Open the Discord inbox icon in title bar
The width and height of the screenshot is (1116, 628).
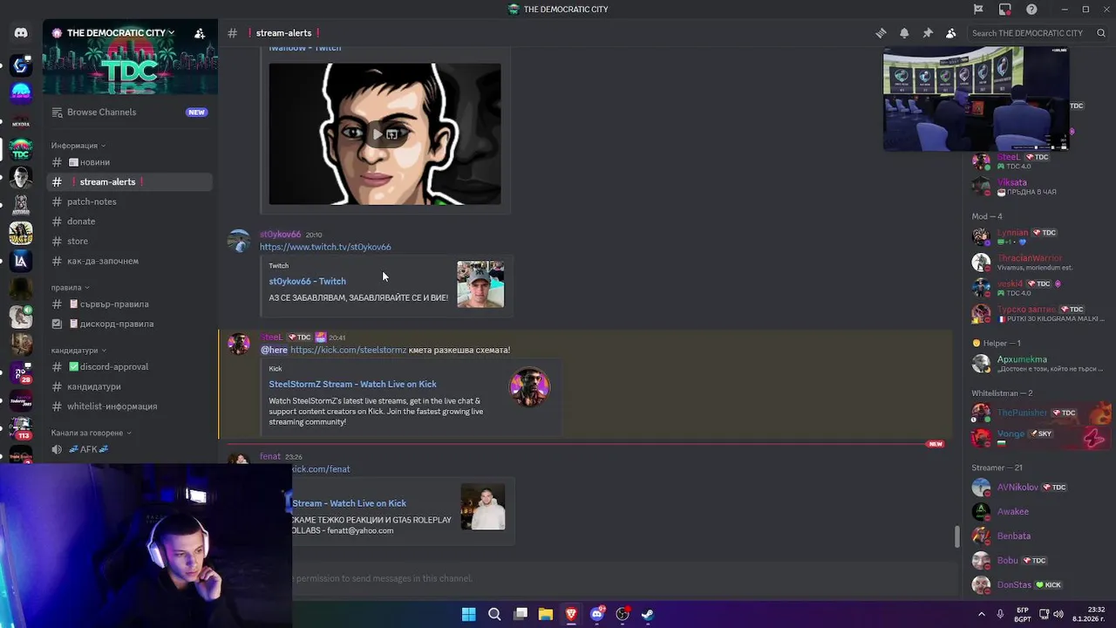(1005, 10)
